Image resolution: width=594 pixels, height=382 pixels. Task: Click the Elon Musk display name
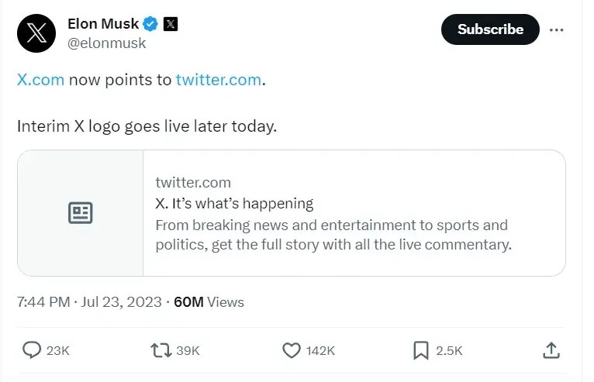(103, 24)
